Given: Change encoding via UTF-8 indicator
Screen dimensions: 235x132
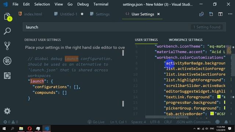Looking at the screenshot, I should click(x=155, y=122).
